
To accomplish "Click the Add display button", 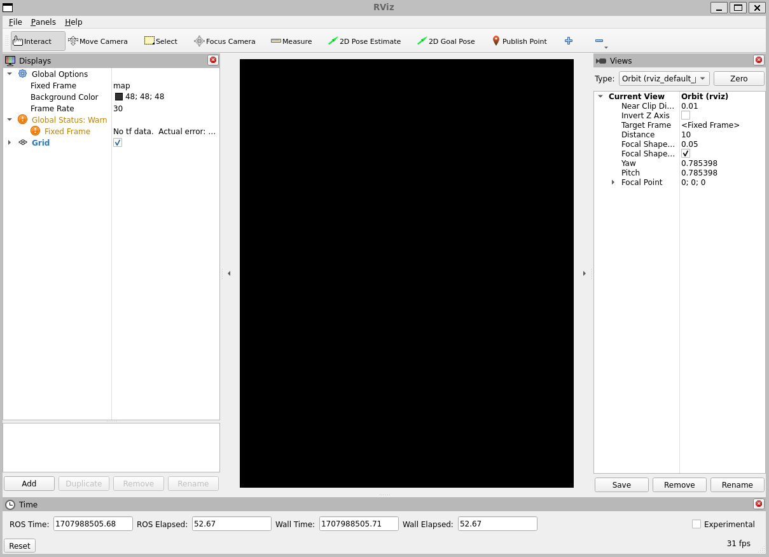I will 29,483.
